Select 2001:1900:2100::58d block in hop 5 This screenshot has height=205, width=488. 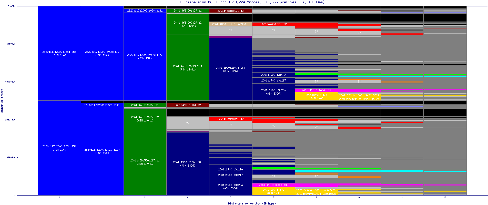pos(231,69)
